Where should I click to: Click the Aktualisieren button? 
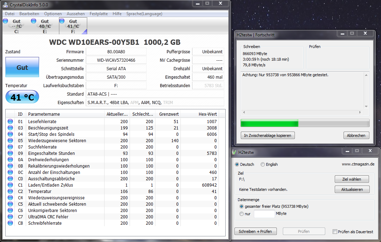coord(352,189)
